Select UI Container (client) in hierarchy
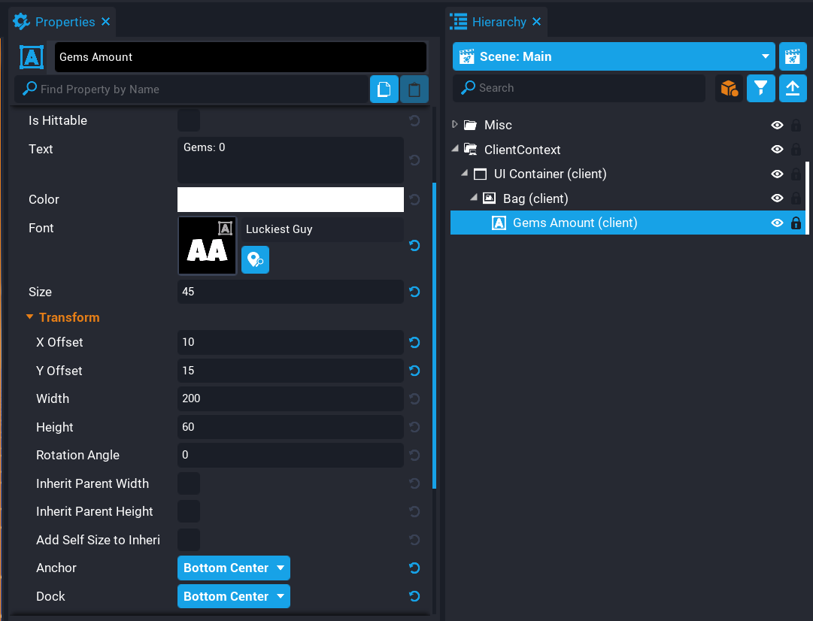The width and height of the screenshot is (813, 621). pos(549,174)
